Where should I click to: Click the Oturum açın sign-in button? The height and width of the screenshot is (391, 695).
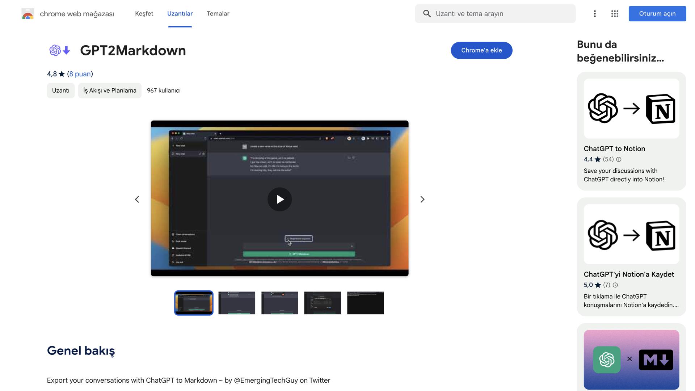657,14
